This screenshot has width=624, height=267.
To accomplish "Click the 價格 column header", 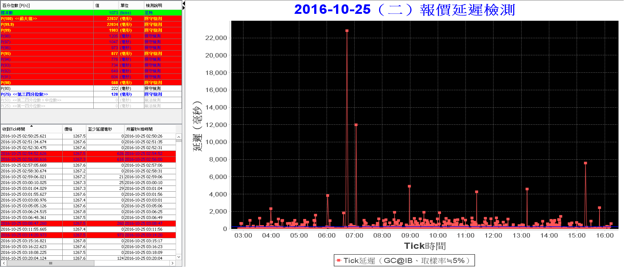I will pyautogui.click(x=74, y=129).
